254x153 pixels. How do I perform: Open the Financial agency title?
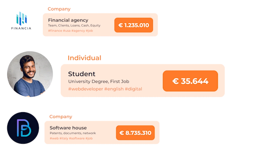click(68, 20)
